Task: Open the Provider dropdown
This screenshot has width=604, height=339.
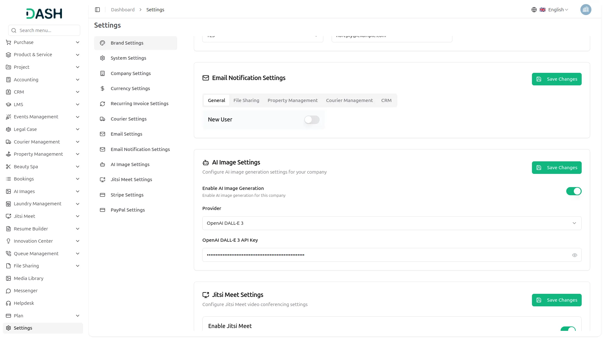Action: click(x=392, y=223)
